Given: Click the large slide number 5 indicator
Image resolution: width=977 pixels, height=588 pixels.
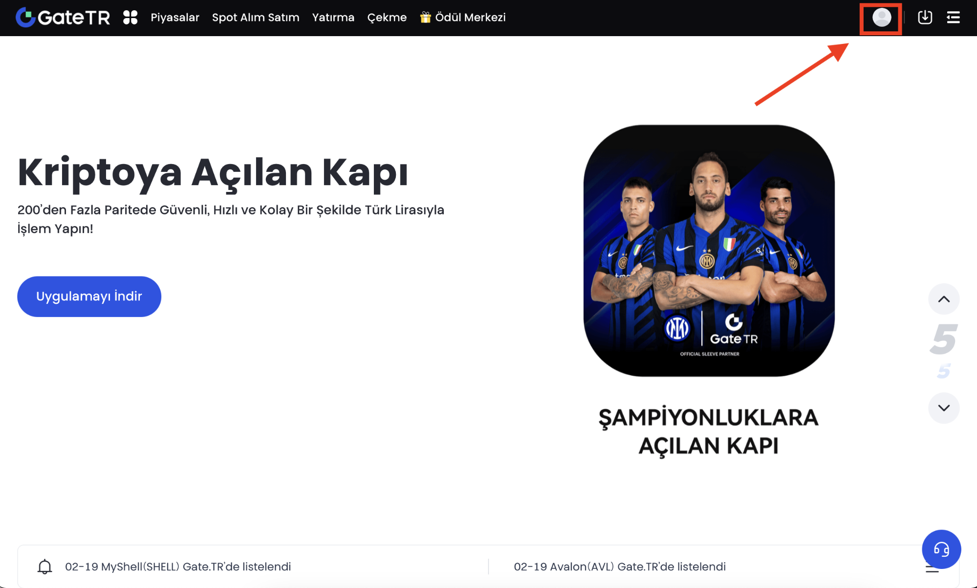Looking at the screenshot, I should pos(943,339).
